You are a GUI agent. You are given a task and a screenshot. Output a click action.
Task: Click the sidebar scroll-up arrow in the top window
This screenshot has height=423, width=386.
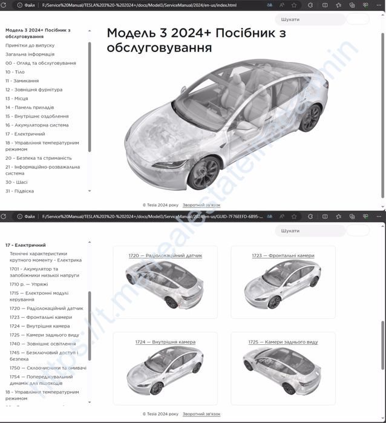click(90, 31)
